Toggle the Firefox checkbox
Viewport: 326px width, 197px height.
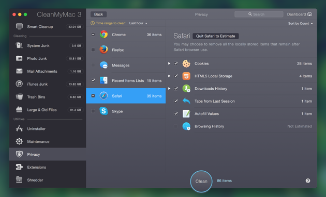[93, 50]
